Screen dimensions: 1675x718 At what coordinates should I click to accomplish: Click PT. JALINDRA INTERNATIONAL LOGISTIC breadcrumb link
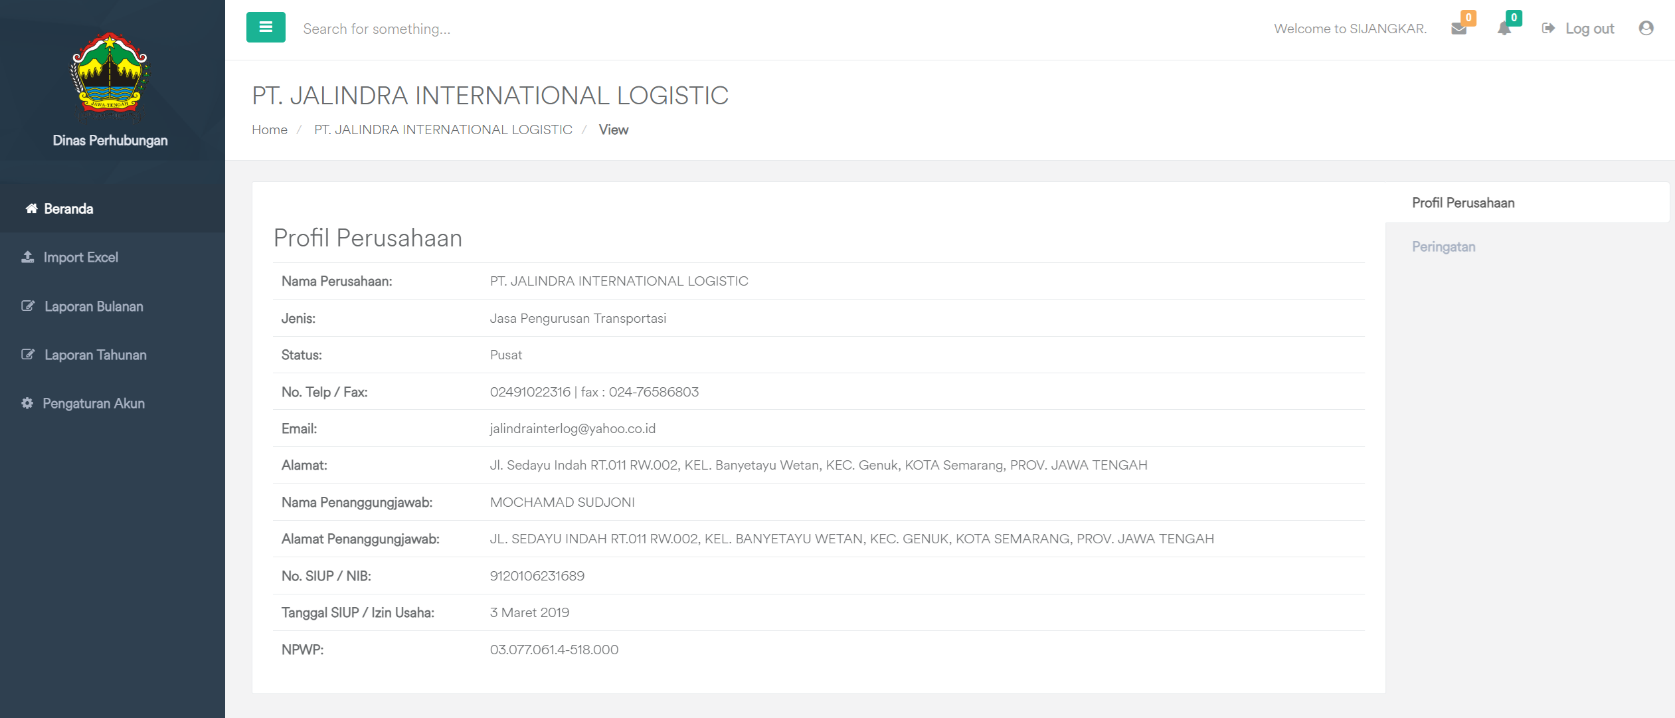tap(443, 130)
